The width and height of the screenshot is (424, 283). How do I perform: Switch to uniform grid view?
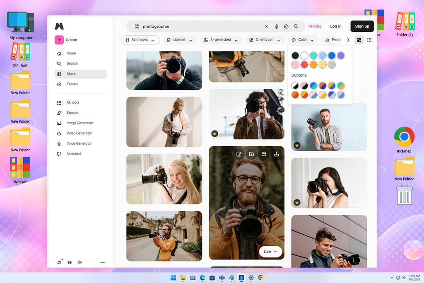(369, 40)
